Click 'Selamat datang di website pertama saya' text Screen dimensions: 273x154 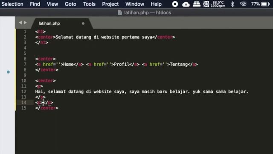point(104,37)
